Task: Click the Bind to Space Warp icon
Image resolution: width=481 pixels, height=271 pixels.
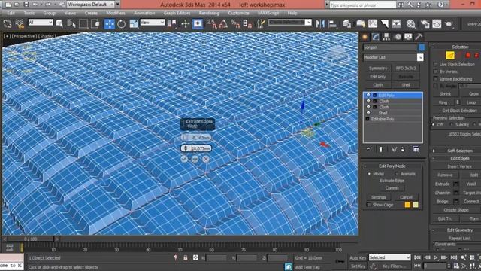Action: pos(20,23)
